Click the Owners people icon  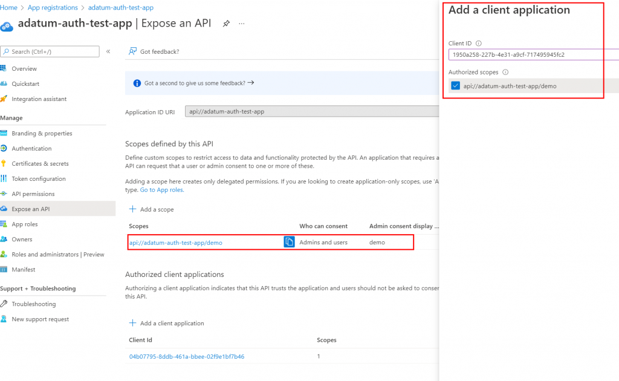click(4, 239)
